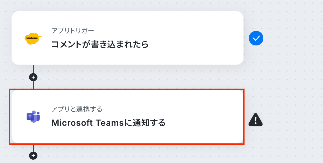Click the Microsoft Teams logo icon
This screenshot has height=163, width=323.
pos(33,116)
